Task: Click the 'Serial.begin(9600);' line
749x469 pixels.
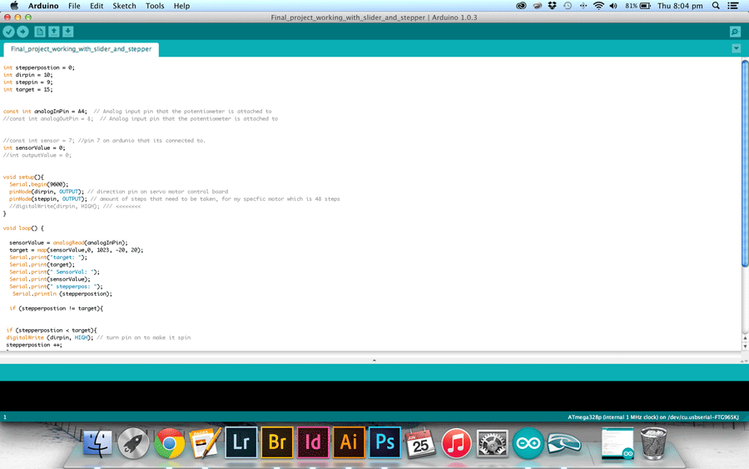Action: point(38,184)
